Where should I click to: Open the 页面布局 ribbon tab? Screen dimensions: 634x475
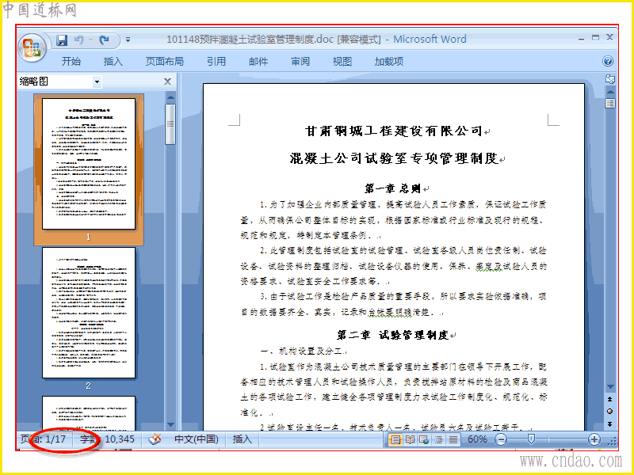tap(165, 62)
